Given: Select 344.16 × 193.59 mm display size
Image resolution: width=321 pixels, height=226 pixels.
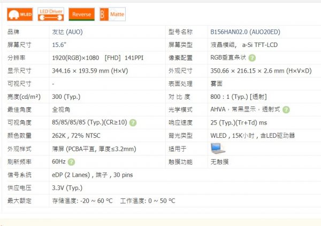Looking at the screenshot, I should [90, 71].
